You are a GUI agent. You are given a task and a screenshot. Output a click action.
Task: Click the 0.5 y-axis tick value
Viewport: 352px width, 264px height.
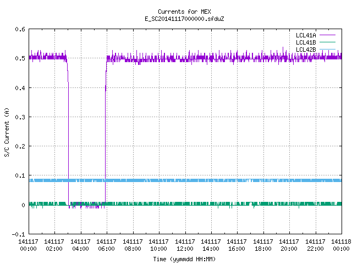(x=20, y=58)
